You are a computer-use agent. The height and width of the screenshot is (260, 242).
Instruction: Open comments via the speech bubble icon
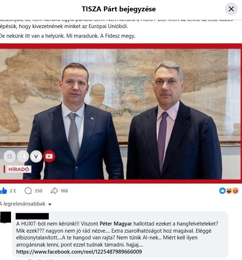[28, 191]
